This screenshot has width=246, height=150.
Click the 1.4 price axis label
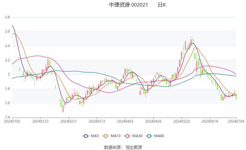(x=7, y=117)
